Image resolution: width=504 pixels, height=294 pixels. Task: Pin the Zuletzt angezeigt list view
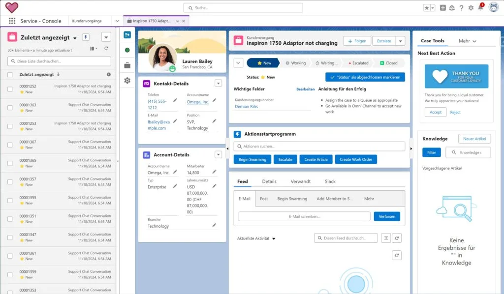86,37
